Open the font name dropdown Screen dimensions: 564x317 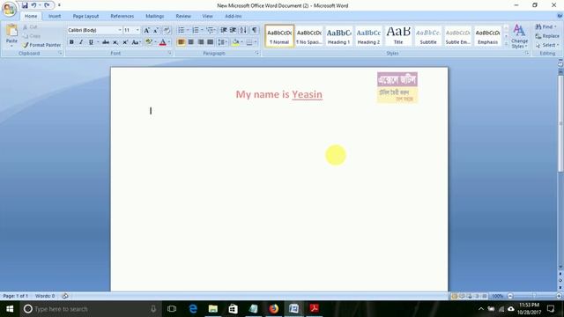(120, 30)
